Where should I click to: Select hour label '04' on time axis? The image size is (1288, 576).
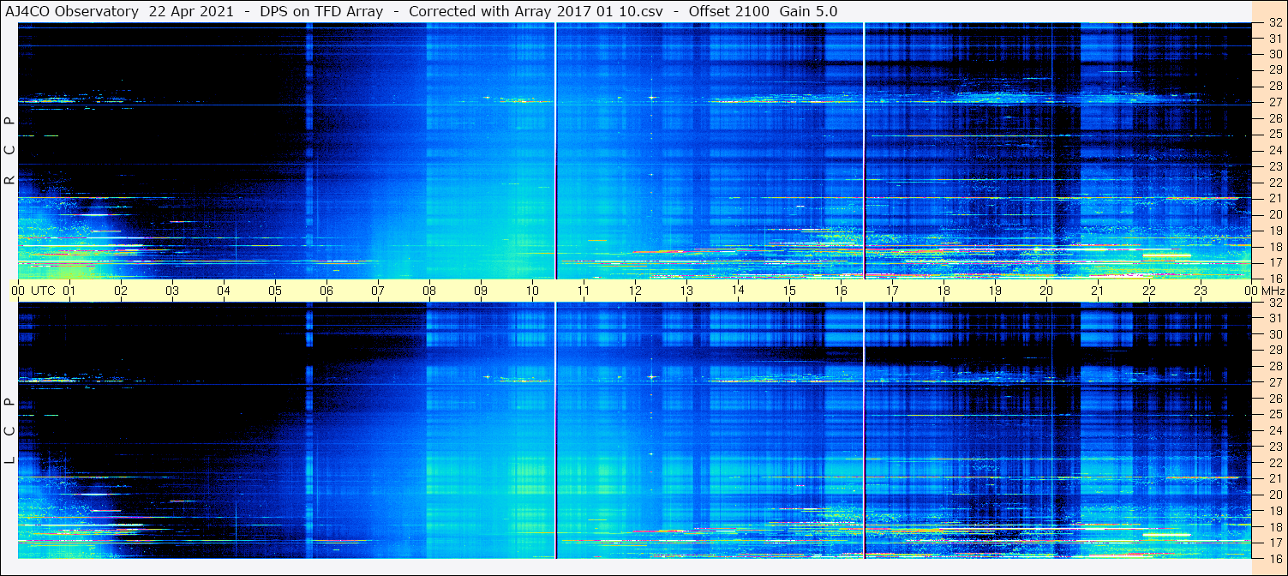tap(224, 291)
